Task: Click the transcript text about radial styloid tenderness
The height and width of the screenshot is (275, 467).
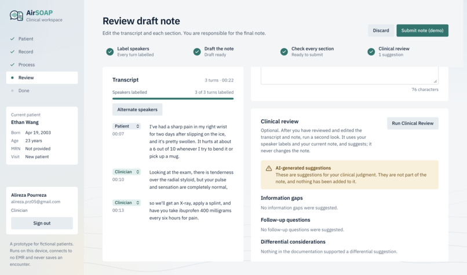Action: click(x=191, y=179)
